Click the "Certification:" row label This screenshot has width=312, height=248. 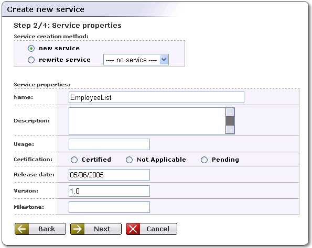[33, 160]
